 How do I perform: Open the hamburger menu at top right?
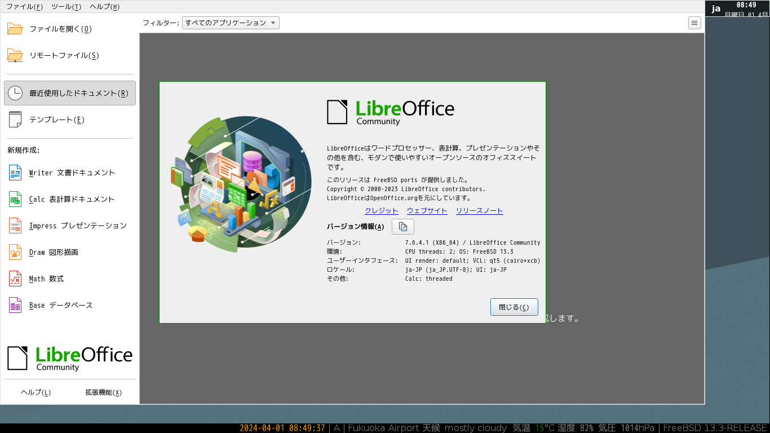(694, 23)
